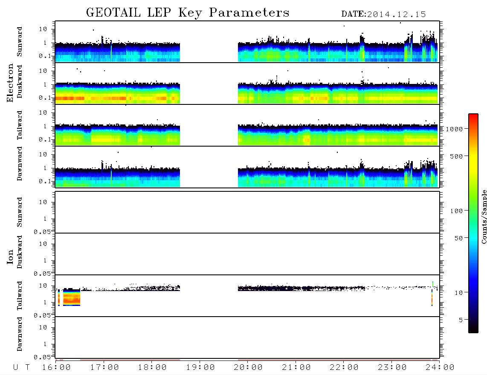Viewport: 487px width, 375px height.
Task: Click the '1000' color bar tick label
Action: [x=454, y=129]
